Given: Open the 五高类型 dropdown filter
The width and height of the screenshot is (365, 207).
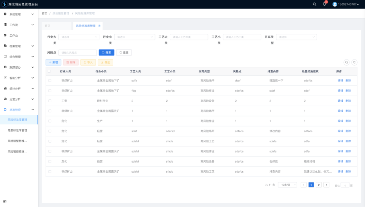Looking at the screenshot, I should pos(296,37).
